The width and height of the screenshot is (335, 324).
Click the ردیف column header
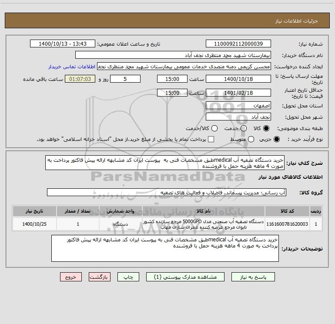(x=316, y=211)
